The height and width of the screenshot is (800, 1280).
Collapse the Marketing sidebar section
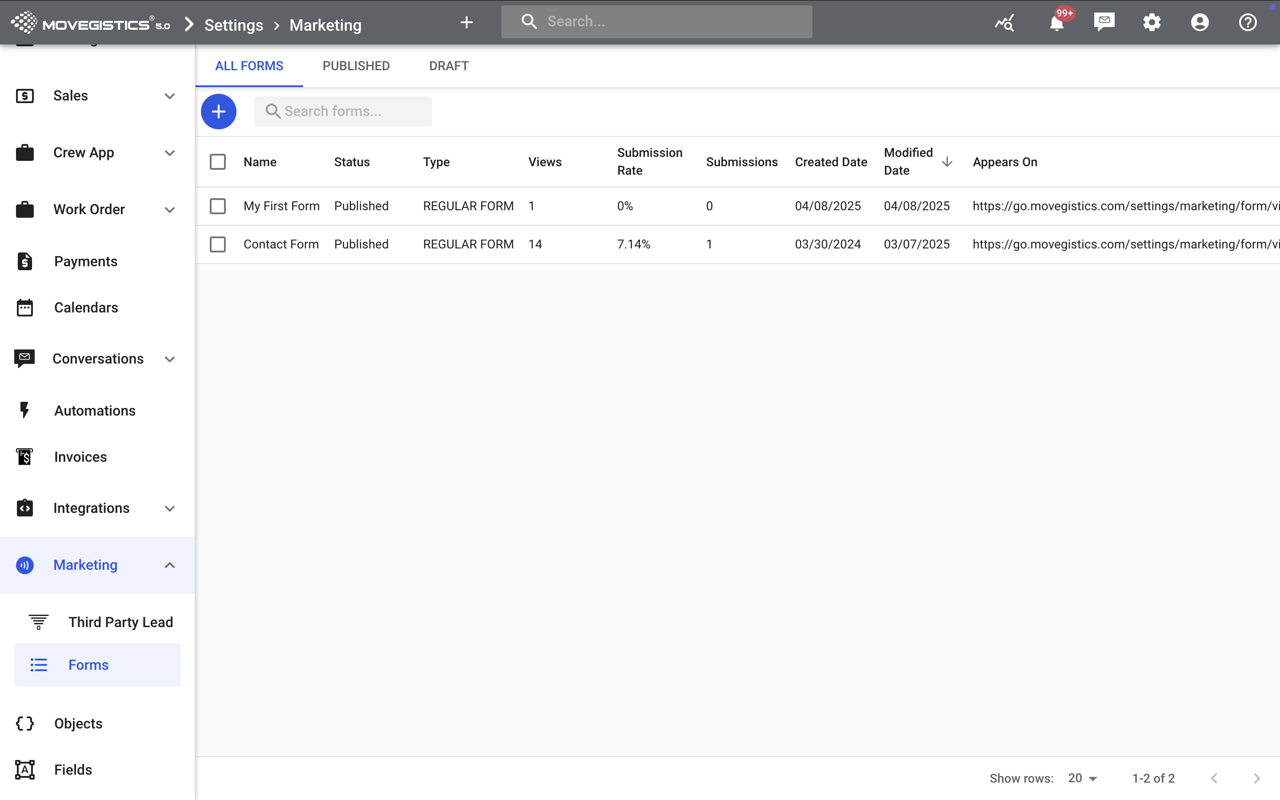[x=169, y=565]
